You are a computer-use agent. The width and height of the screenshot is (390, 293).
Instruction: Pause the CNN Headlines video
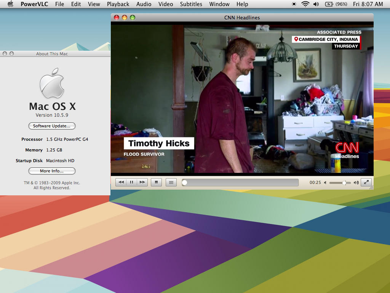(131, 182)
